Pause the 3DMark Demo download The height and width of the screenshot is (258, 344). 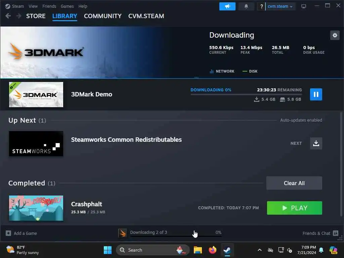point(316,94)
